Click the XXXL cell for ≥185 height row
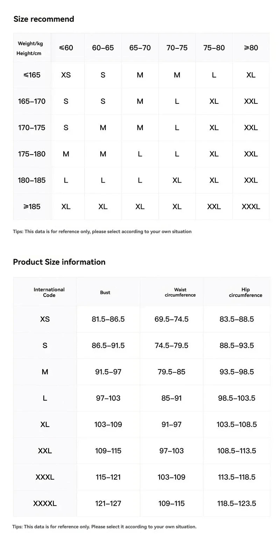This screenshot has height=536, width=280. pos(251,206)
